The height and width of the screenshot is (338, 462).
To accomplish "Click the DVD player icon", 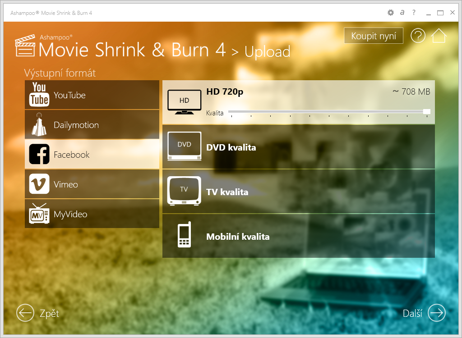I will point(184,146).
